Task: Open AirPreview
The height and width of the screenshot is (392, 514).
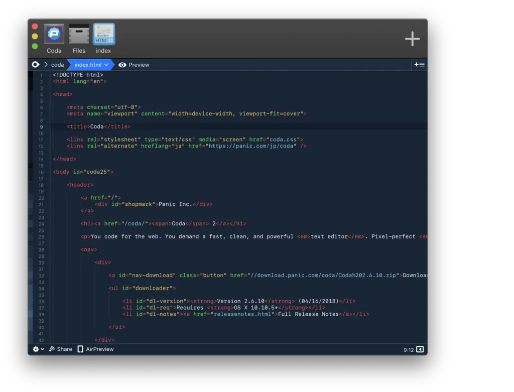Action: click(x=96, y=349)
